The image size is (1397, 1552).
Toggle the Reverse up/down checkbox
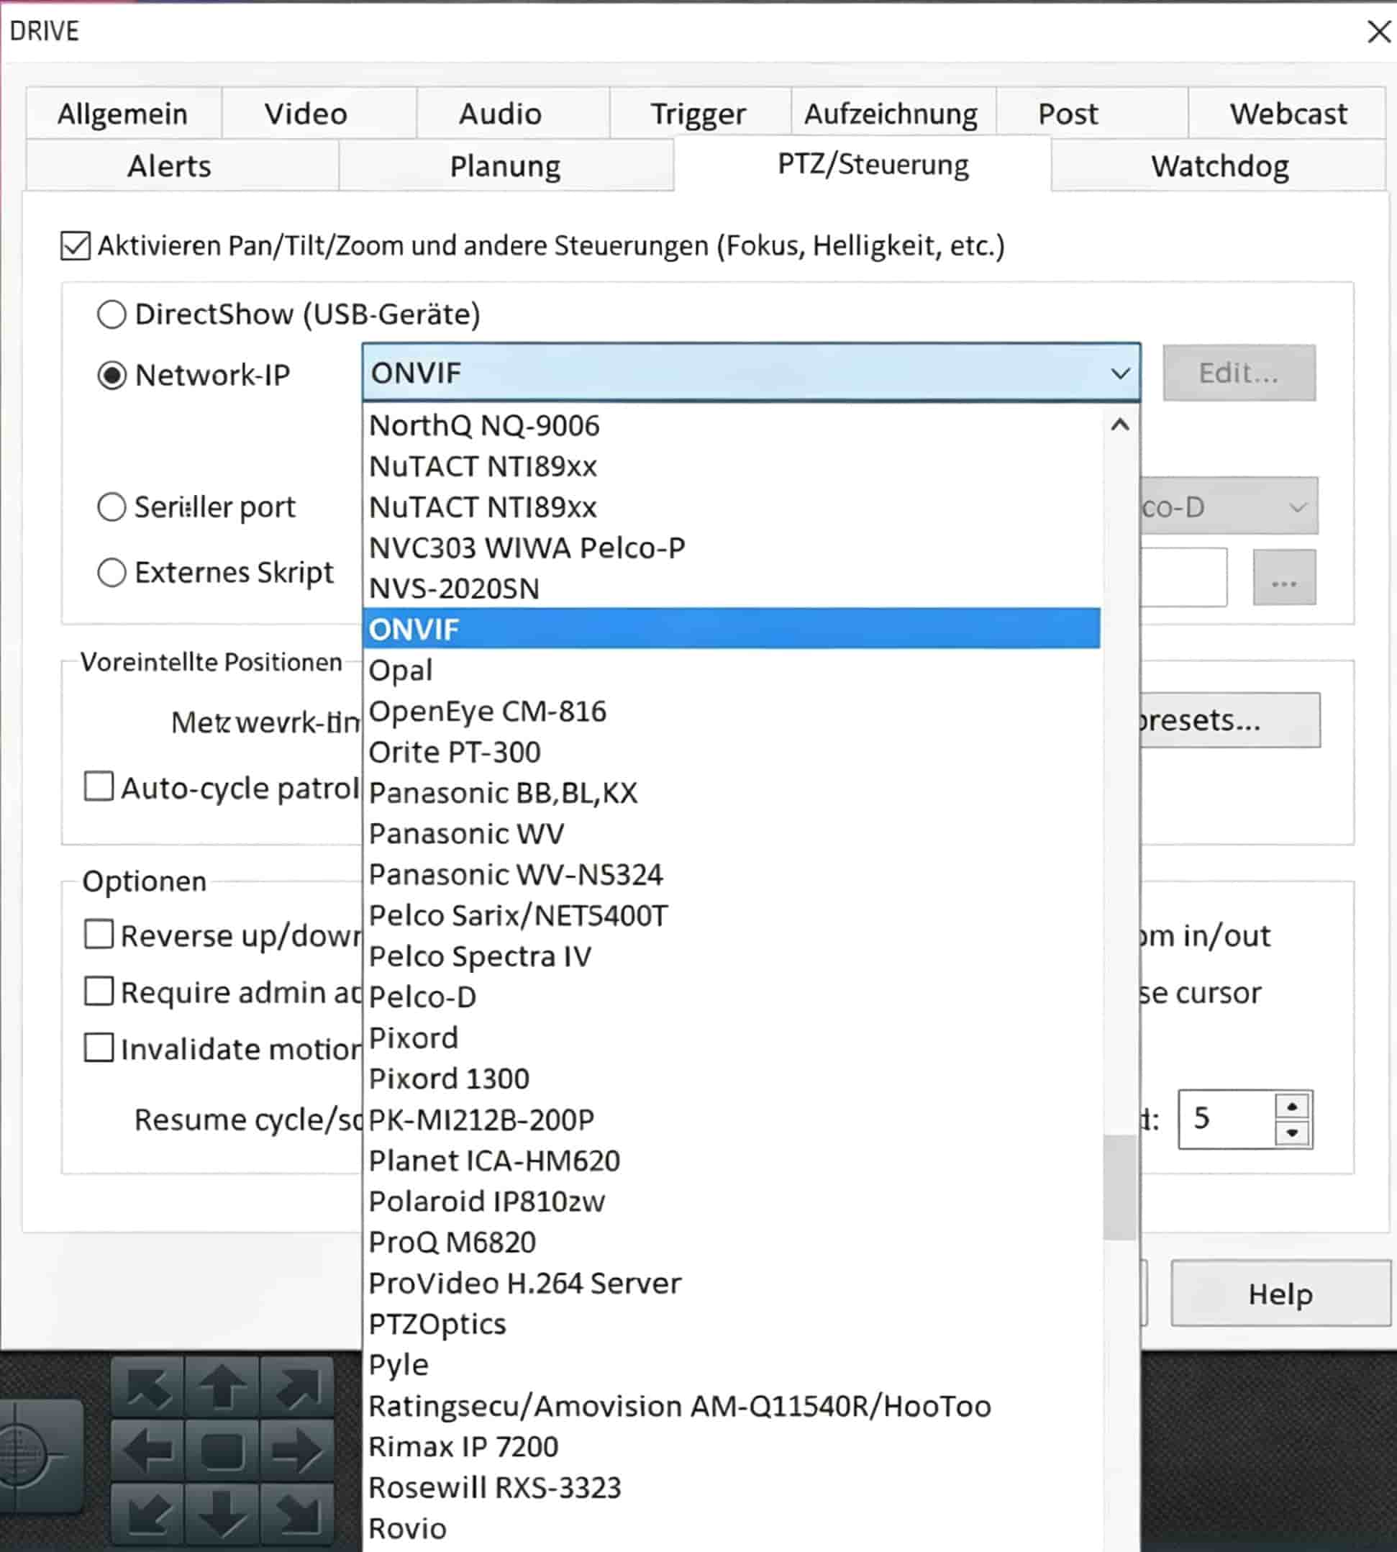(x=99, y=934)
